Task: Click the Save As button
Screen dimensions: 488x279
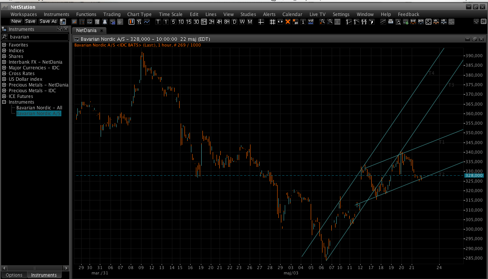Action: pos(48,21)
